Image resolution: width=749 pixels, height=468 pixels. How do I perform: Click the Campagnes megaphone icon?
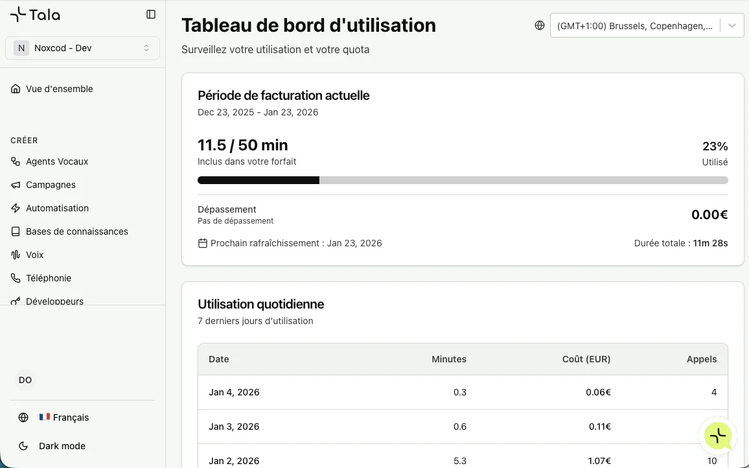pyautogui.click(x=16, y=185)
